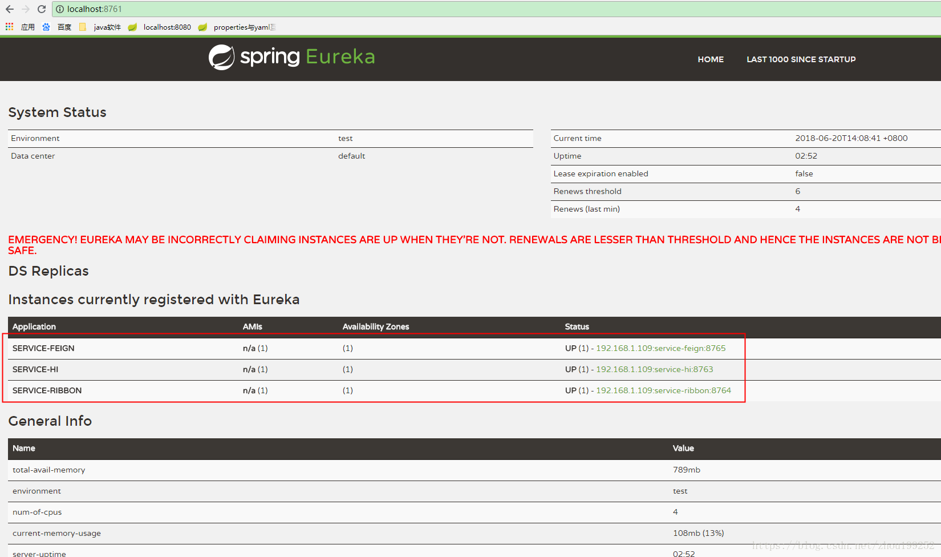Viewport: 941px width, 557px height.
Task: Click the 789mb value
Action: click(687, 470)
